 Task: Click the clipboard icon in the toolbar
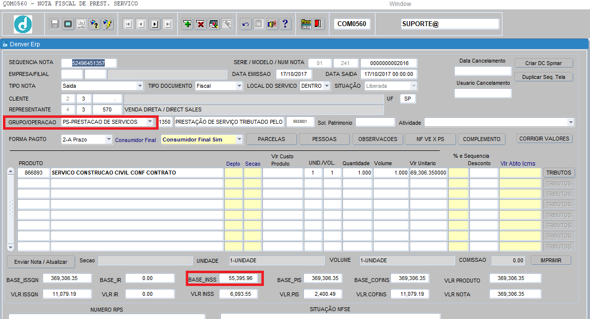coord(258,24)
